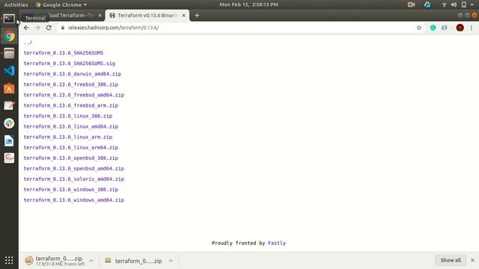479x269 pixels.
Task: Download terraform_0.13.6_linux_amd64.zip
Action: coord(71,126)
